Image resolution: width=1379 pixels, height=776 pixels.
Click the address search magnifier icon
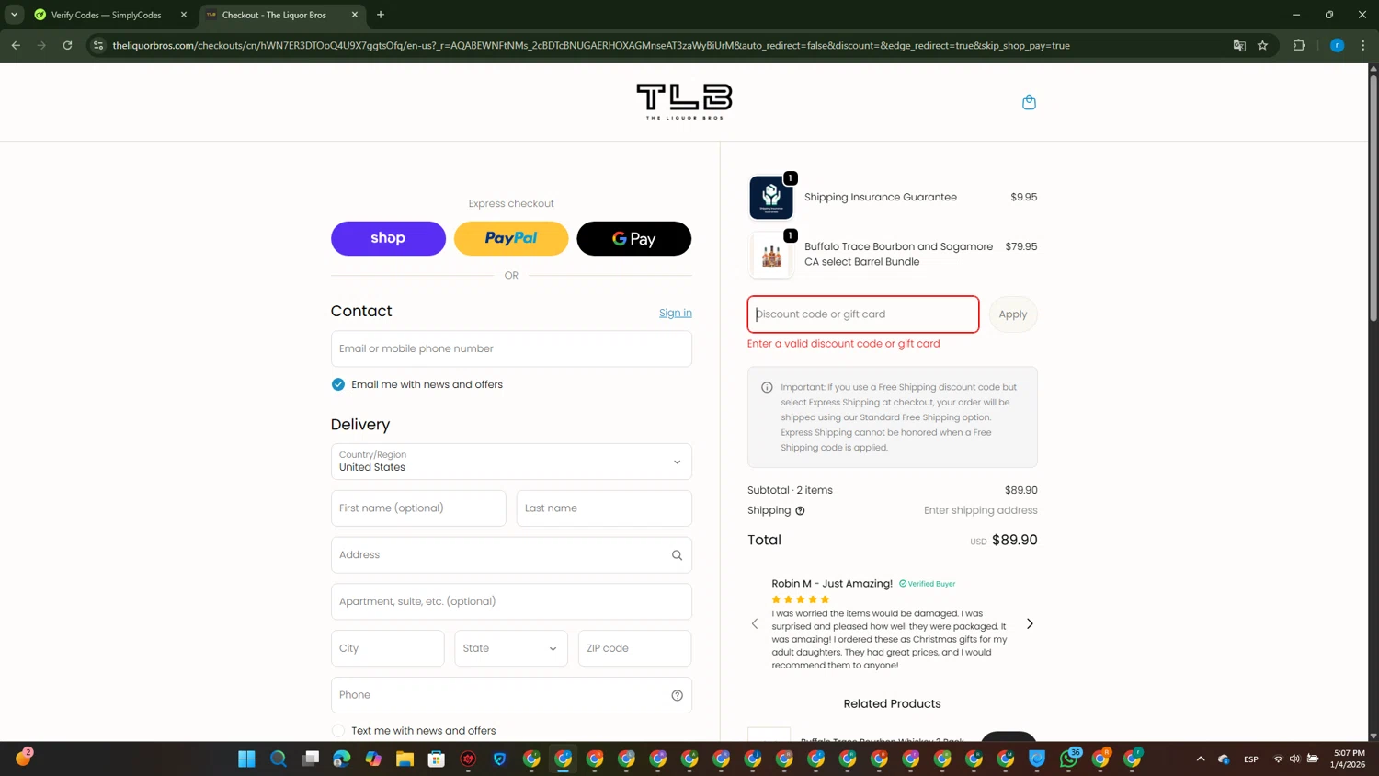pyautogui.click(x=677, y=555)
